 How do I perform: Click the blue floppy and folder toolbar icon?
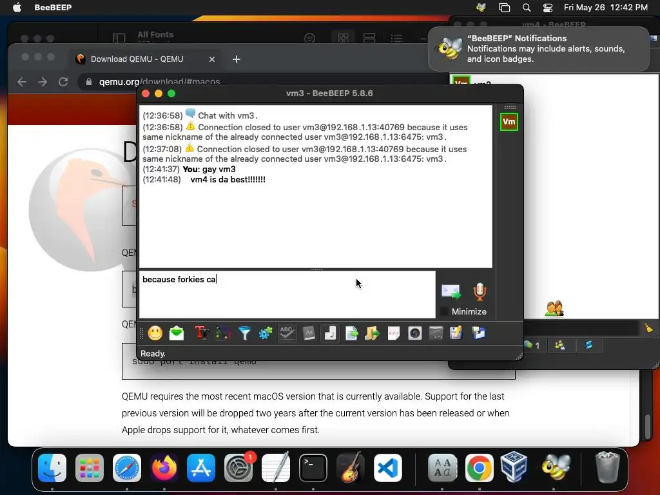tap(478, 333)
